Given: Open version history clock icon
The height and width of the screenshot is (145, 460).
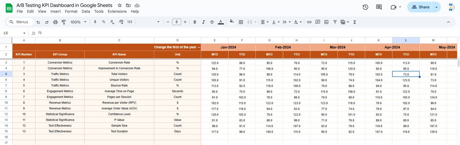Looking at the screenshot, I should 365,7.
